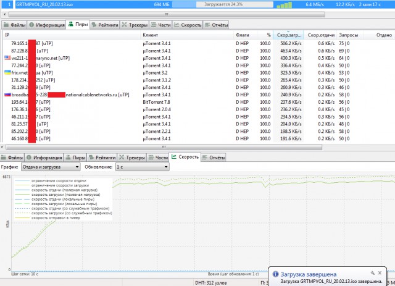395x286 pixels.
Task: Sort peers by the Флаги column header
Action: click(246, 35)
